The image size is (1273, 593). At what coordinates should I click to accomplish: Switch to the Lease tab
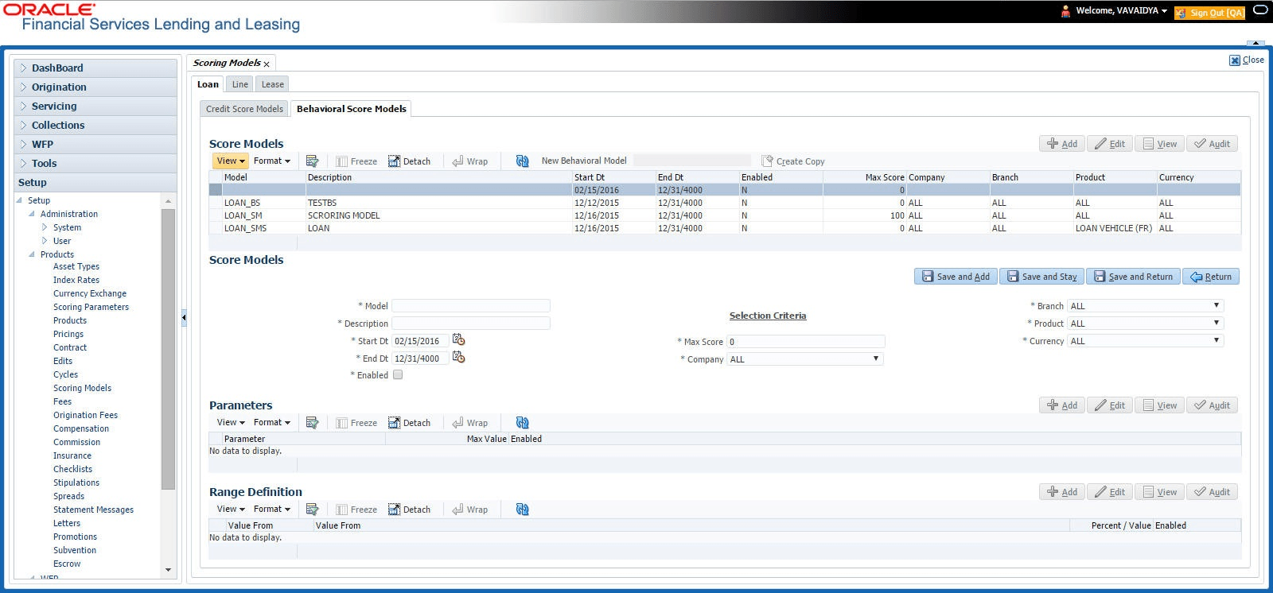pyautogui.click(x=273, y=84)
